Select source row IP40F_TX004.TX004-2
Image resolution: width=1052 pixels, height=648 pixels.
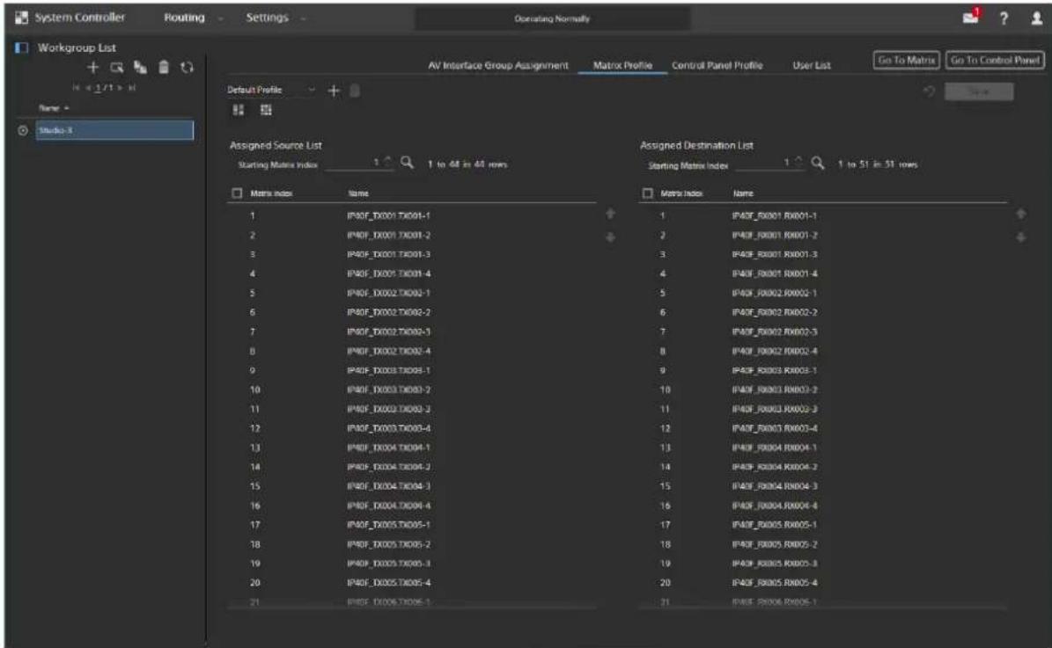click(x=411, y=467)
